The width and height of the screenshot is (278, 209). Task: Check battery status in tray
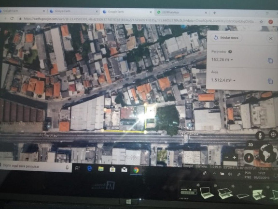(x=222, y=174)
